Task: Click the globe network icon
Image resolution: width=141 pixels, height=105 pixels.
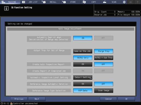Action: click(x=124, y=2)
